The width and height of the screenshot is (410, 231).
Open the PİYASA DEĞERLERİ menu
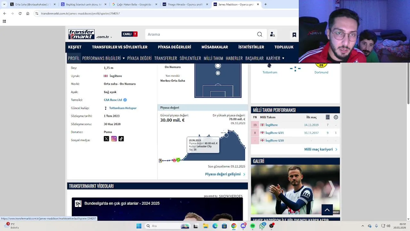click(x=174, y=47)
